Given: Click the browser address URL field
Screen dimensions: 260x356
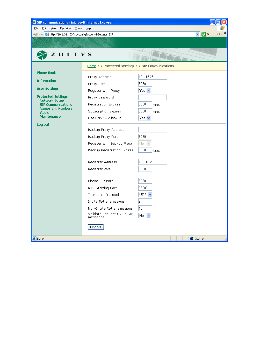Looking at the screenshot, I should (122, 34).
